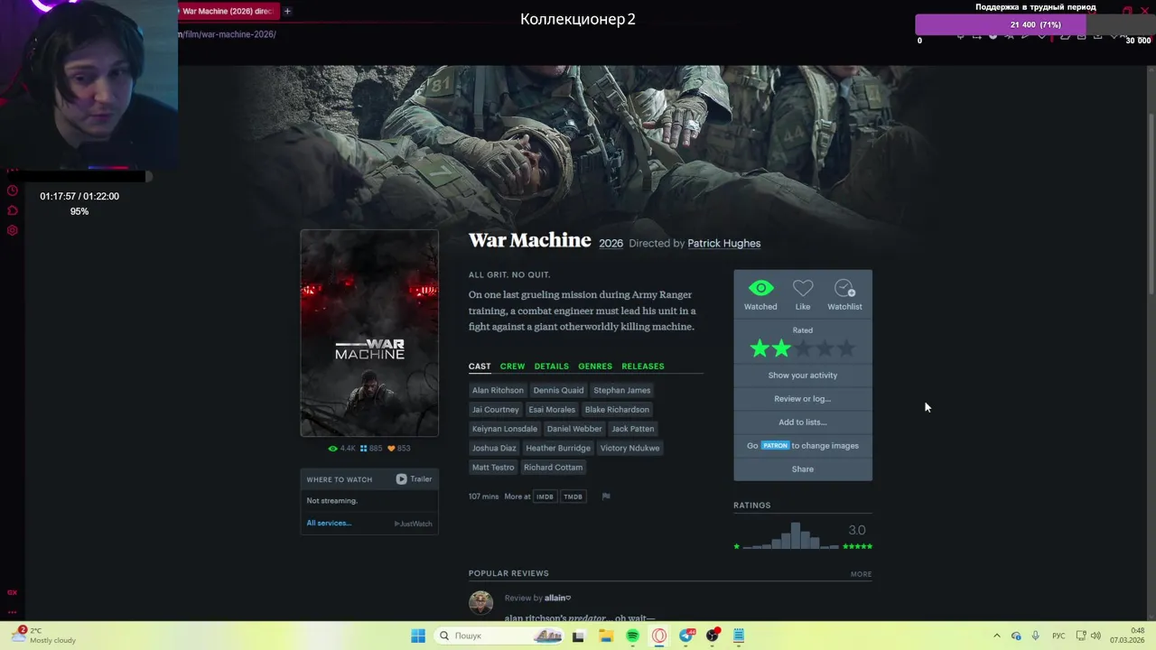Click the blue grid 885 lists stat
Image resolution: width=1156 pixels, height=650 pixels.
pos(371,449)
